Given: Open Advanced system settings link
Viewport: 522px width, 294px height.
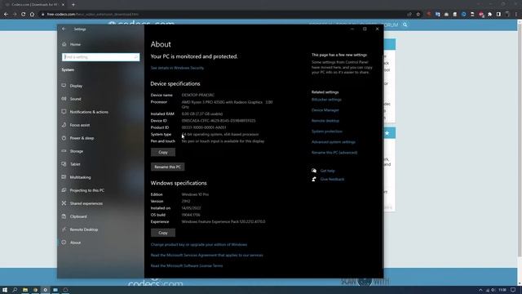Looking at the screenshot, I should 334,142.
